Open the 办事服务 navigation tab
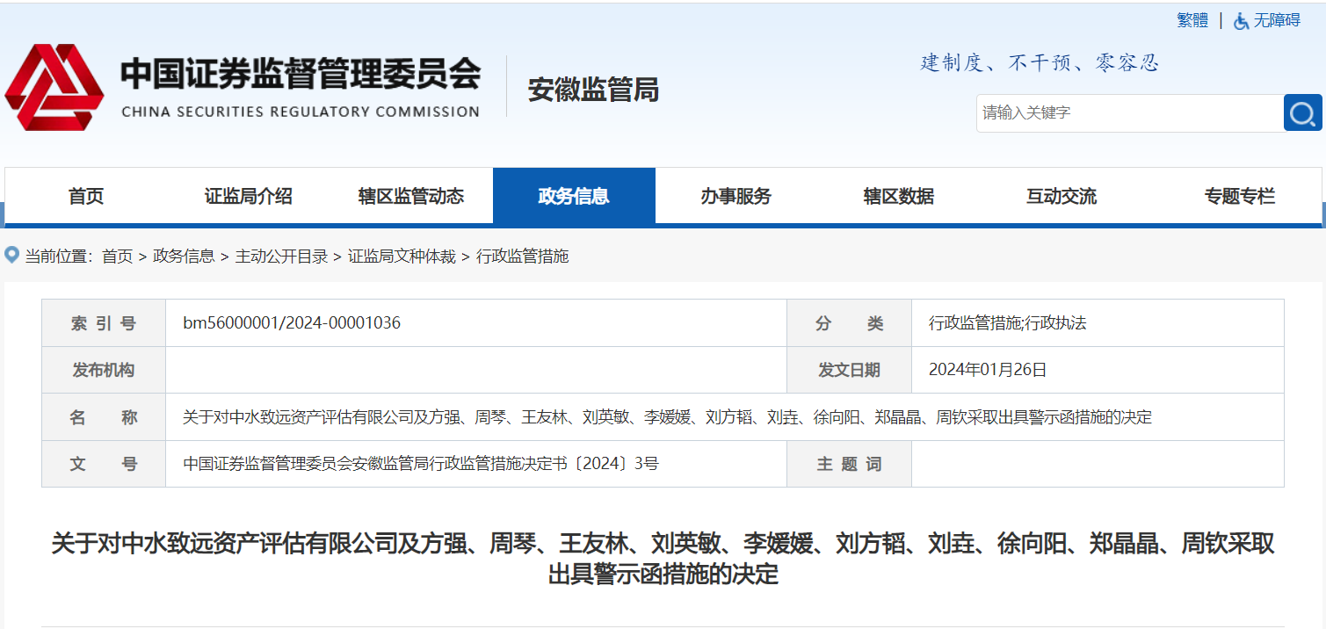The height and width of the screenshot is (629, 1326). click(736, 196)
